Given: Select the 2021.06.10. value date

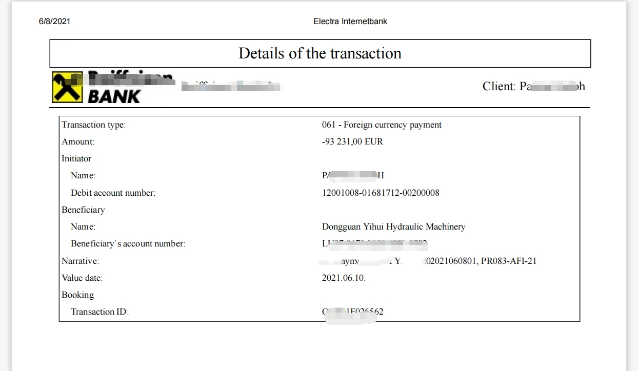Looking at the screenshot, I should [x=344, y=278].
